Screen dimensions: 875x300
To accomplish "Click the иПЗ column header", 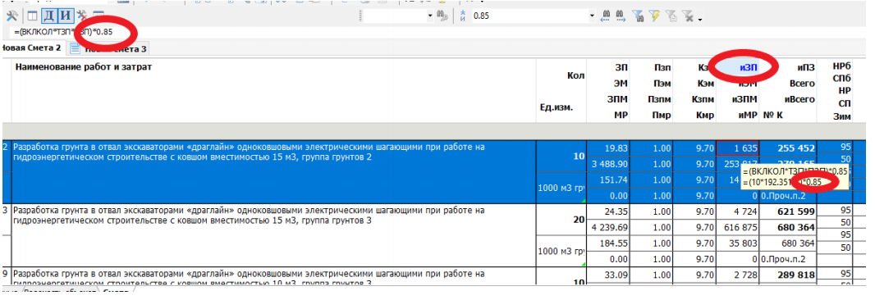I will [x=806, y=68].
